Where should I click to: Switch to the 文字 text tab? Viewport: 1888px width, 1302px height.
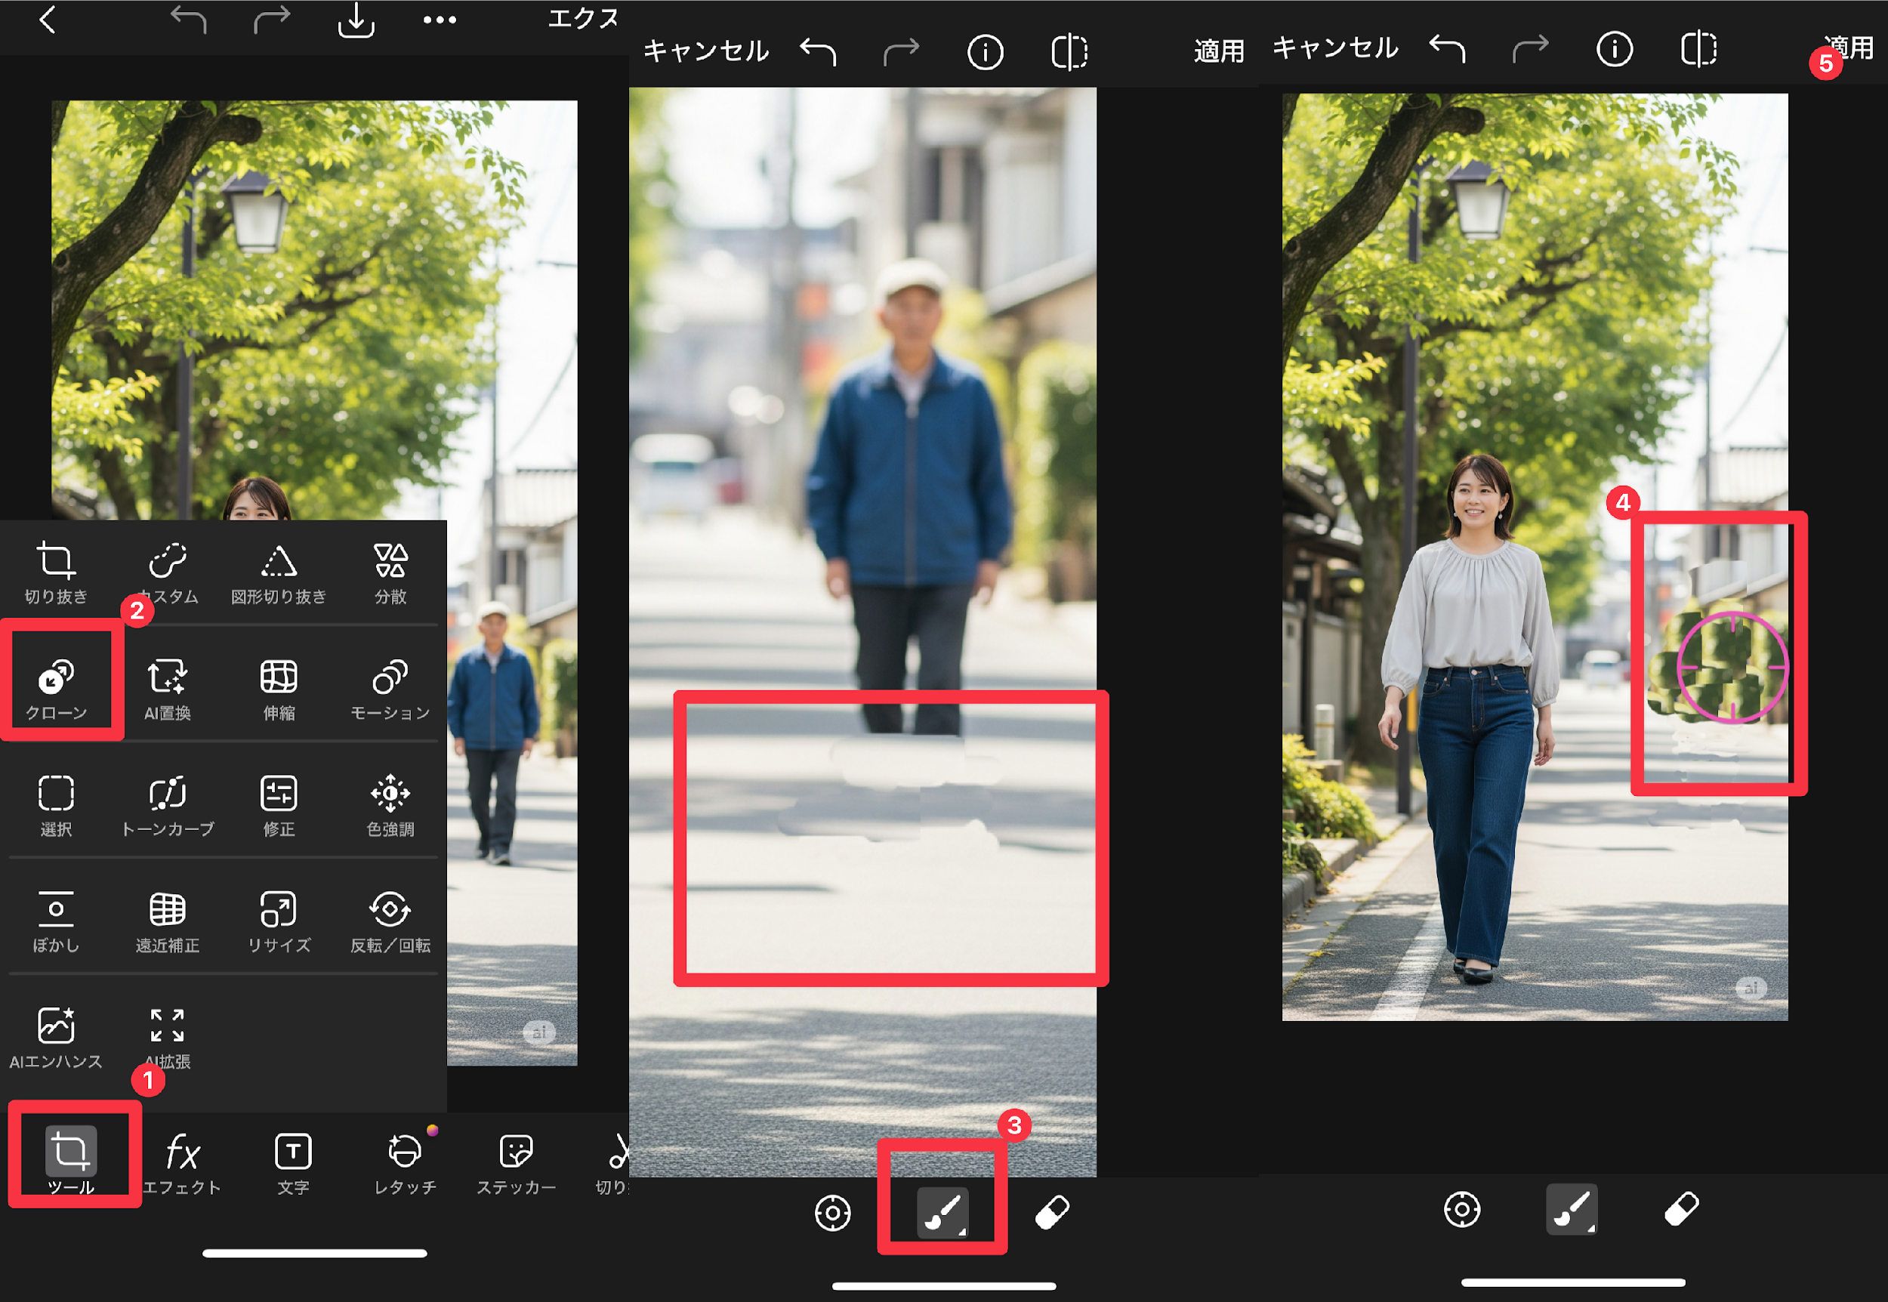(x=293, y=1163)
